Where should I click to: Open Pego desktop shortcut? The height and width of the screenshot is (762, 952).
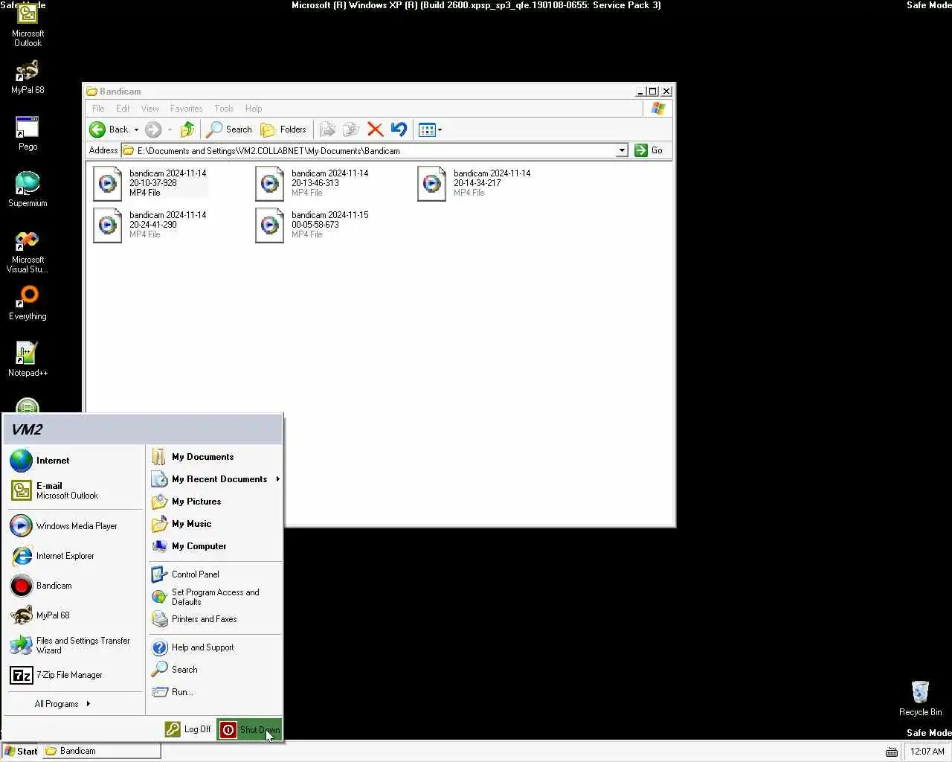(x=28, y=133)
